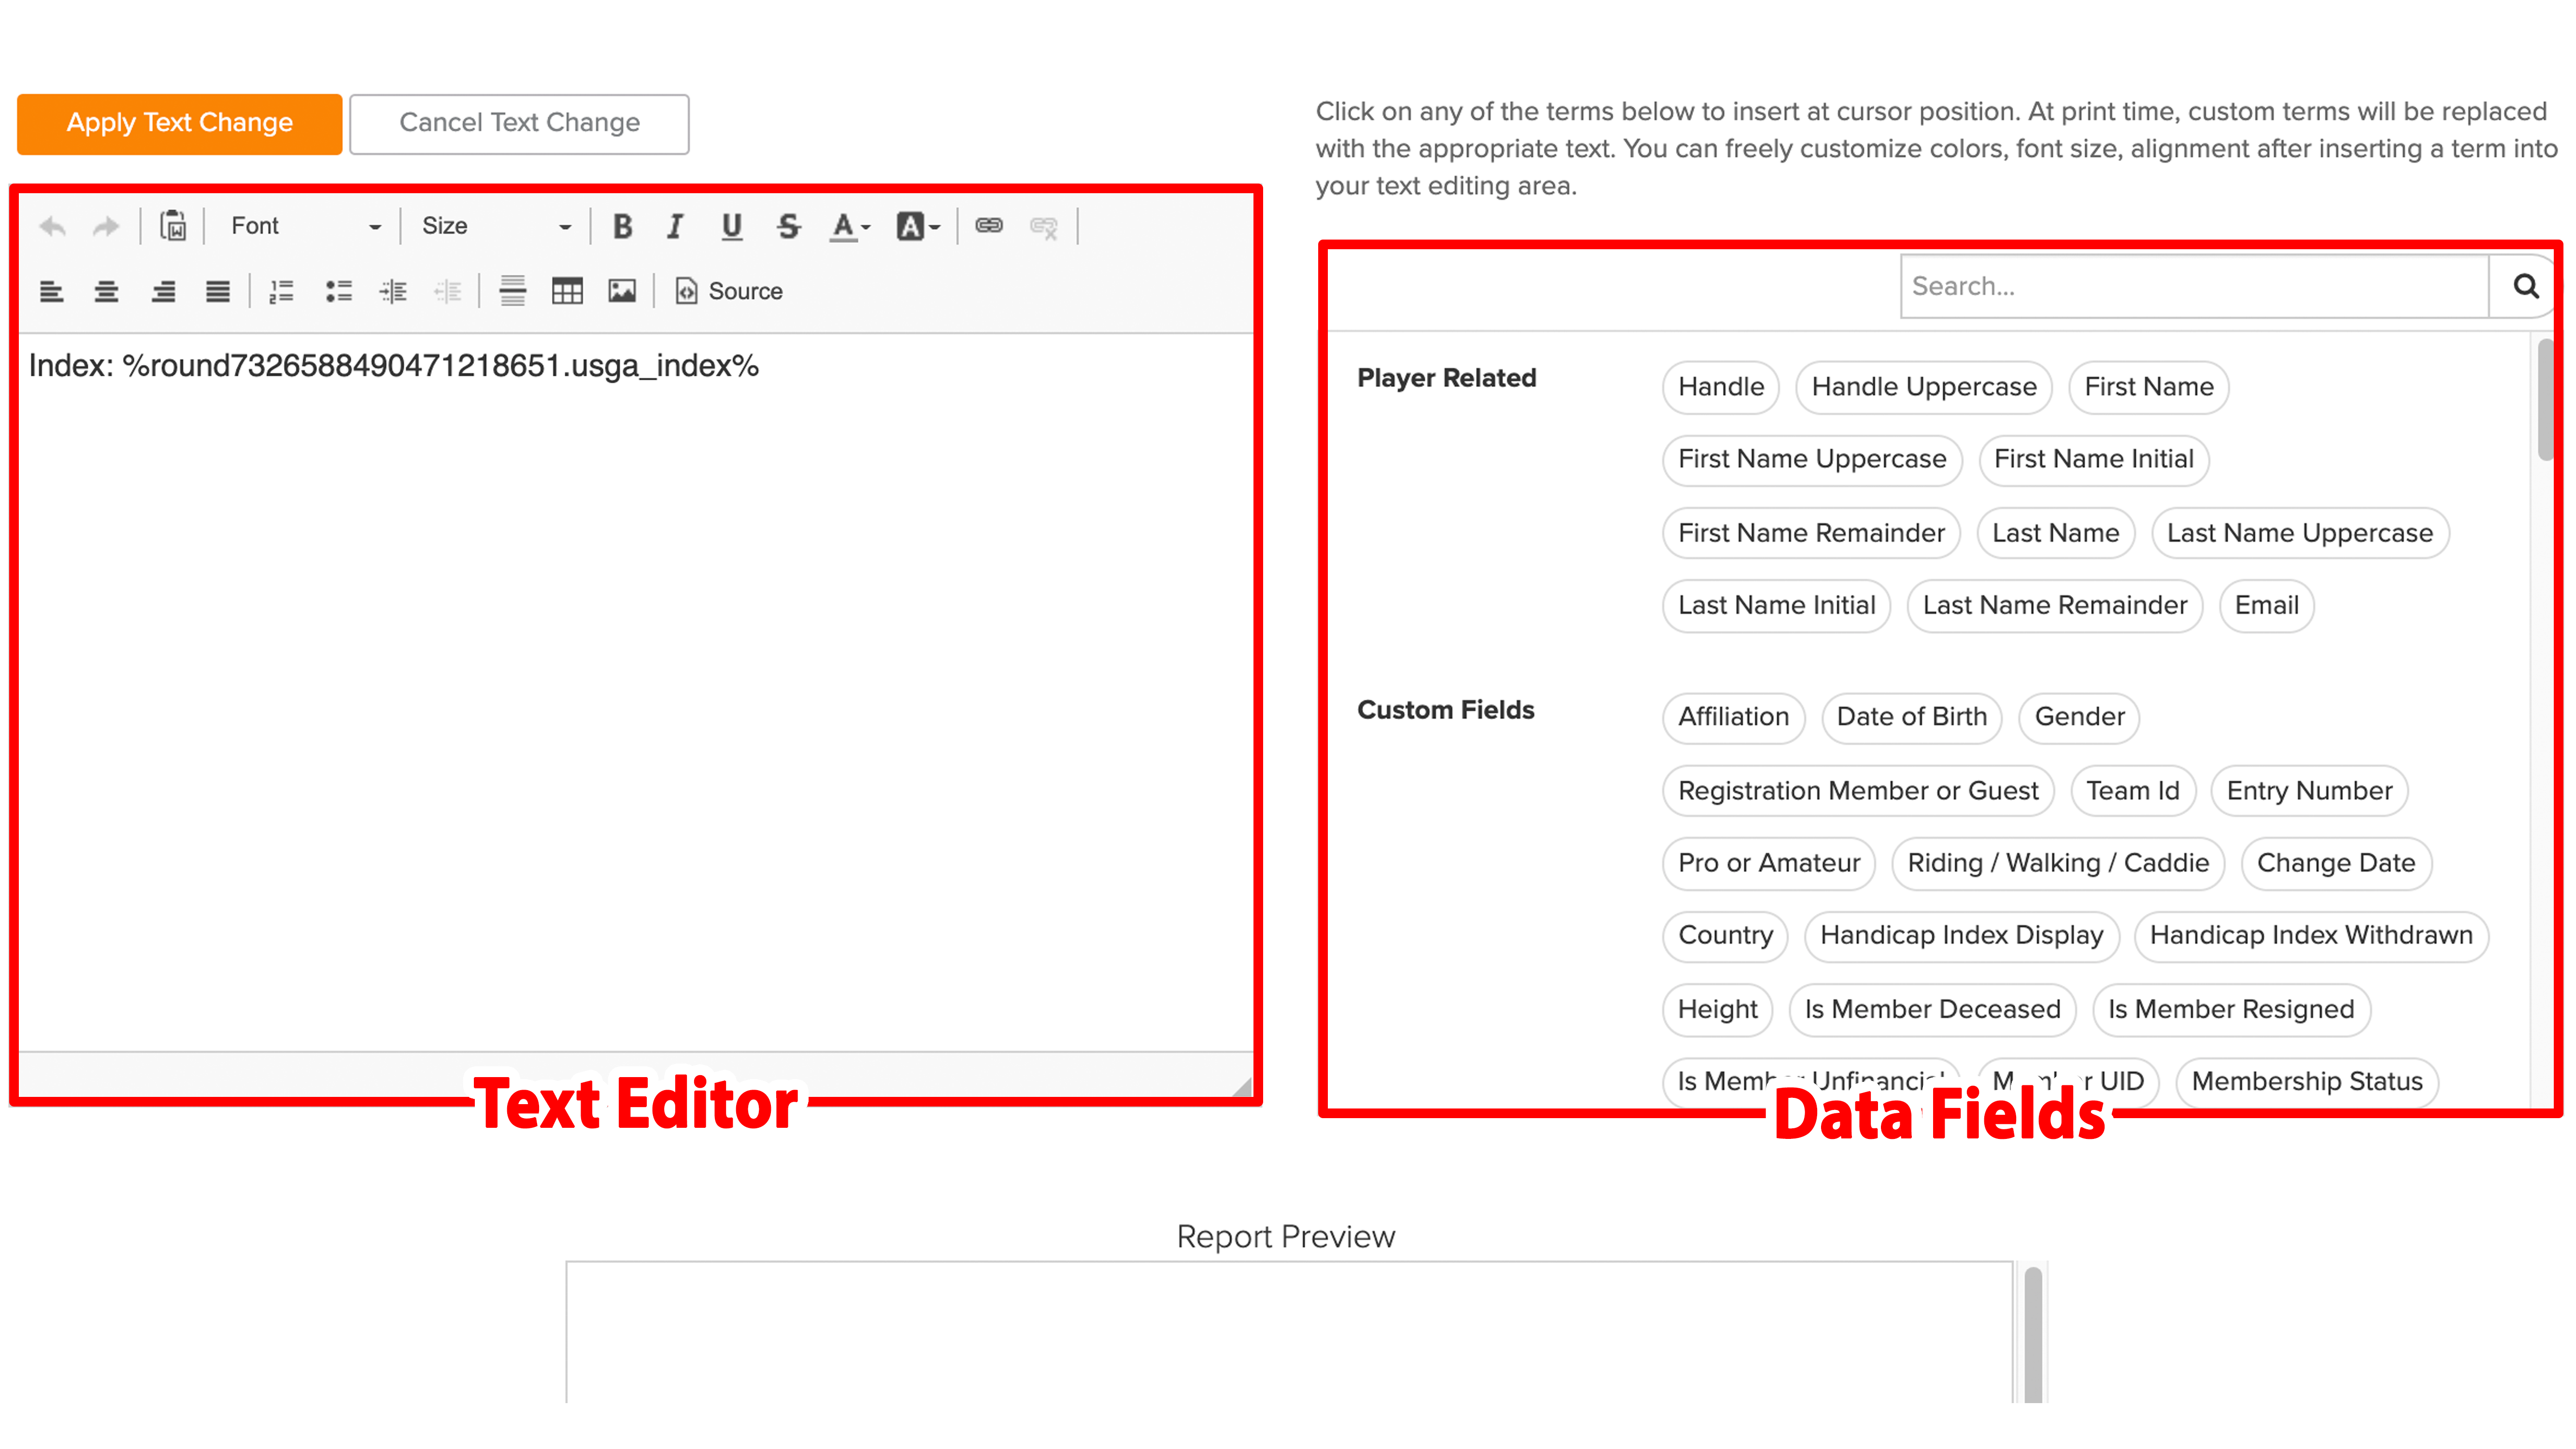Click the Insert Link icon
The height and width of the screenshot is (1449, 2576).
(989, 225)
